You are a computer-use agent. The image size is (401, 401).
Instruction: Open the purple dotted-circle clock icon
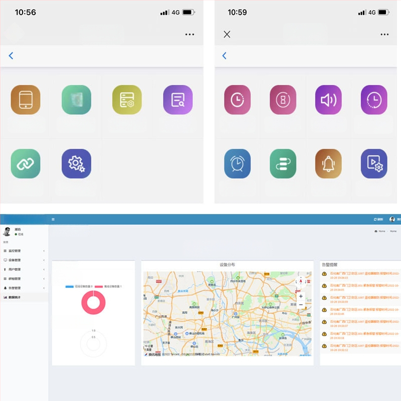[374, 100]
